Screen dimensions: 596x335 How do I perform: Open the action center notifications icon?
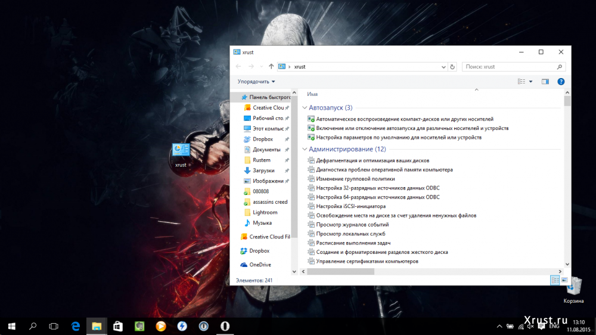pos(541,326)
